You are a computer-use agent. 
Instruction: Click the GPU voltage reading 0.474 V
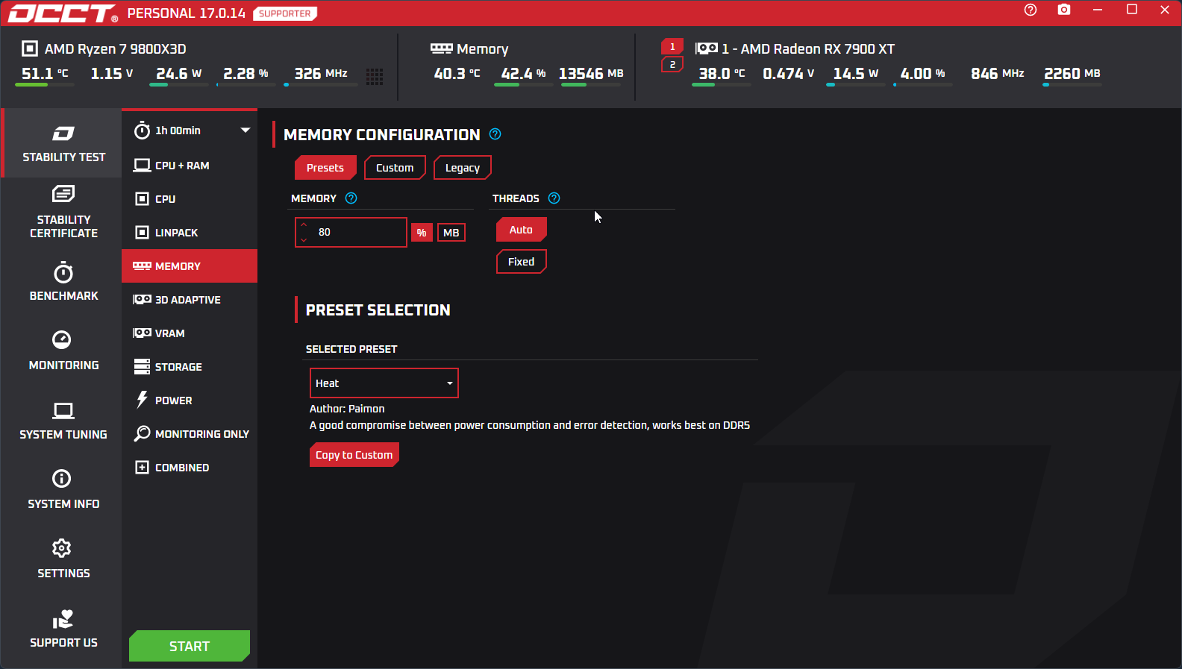(x=789, y=74)
